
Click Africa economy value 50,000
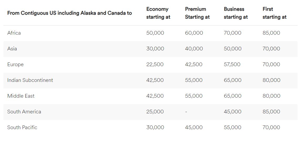(155, 33)
